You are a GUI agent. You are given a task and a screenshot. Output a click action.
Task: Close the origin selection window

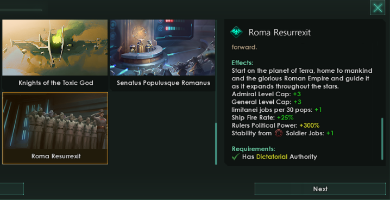click(x=378, y=8)
